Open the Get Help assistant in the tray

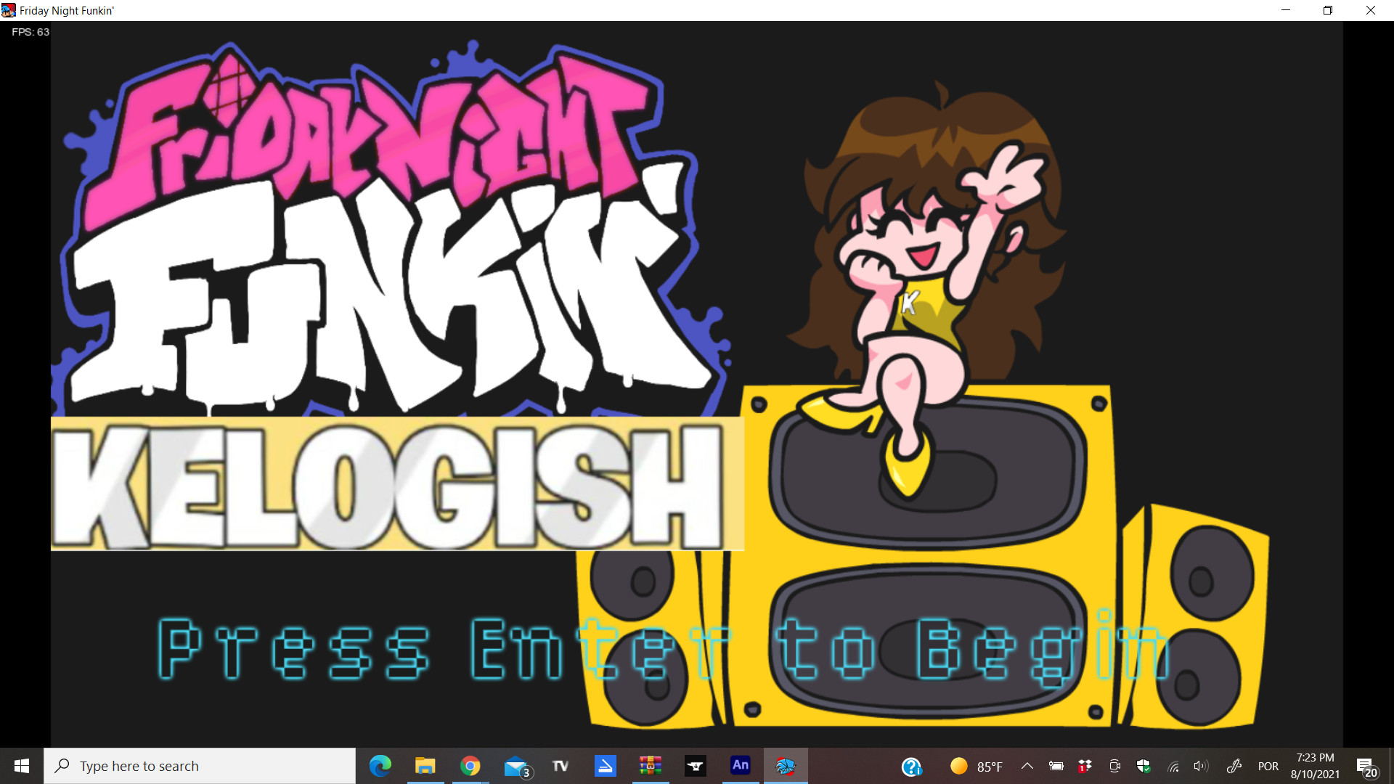[911, 765]
